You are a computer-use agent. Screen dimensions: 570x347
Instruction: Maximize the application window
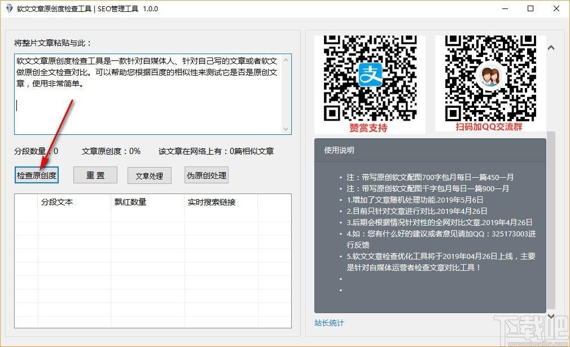[530, 9]
